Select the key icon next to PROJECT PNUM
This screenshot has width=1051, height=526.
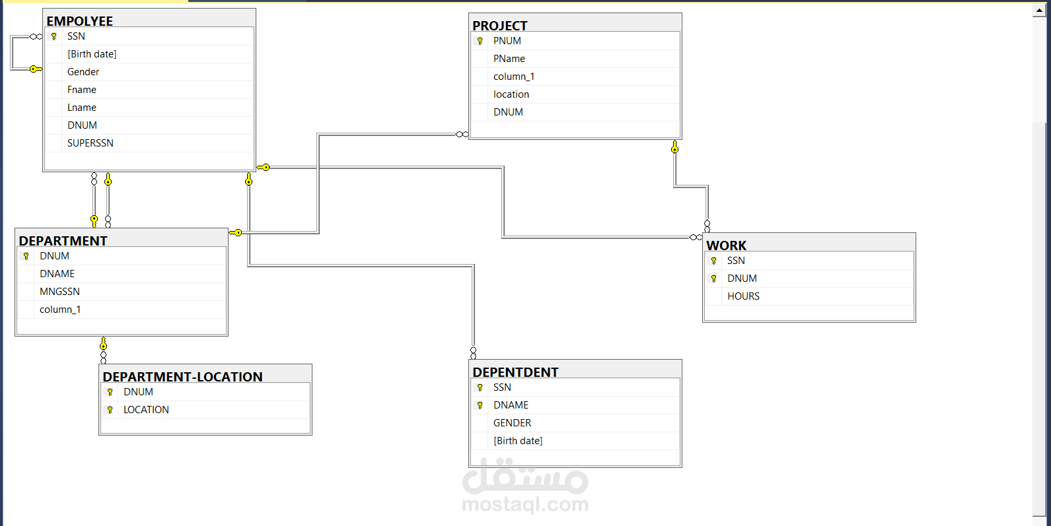coord(480,40)
